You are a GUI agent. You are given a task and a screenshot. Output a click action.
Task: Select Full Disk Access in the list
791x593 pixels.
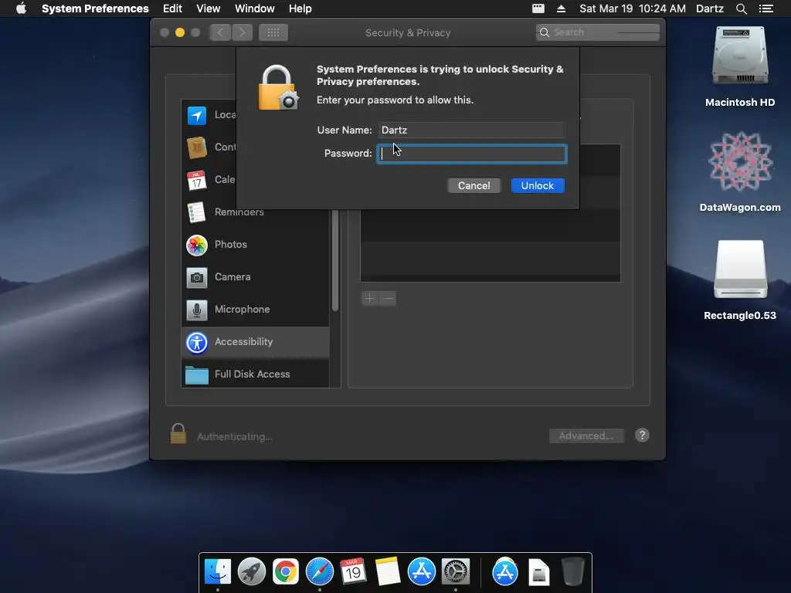pos(255,374)
